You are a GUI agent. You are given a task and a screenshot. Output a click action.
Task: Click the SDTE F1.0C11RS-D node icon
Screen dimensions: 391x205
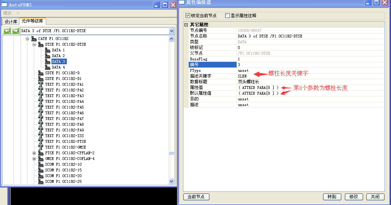click(41, 73)
